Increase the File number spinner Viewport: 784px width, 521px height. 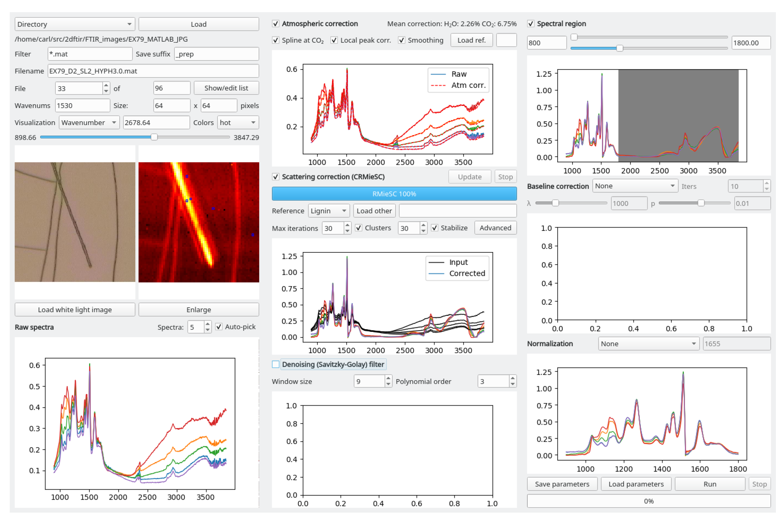(106, 86)
